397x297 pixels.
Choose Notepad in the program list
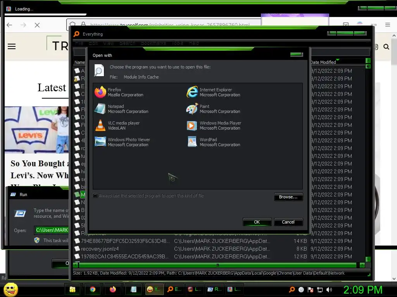pos(121,109)
